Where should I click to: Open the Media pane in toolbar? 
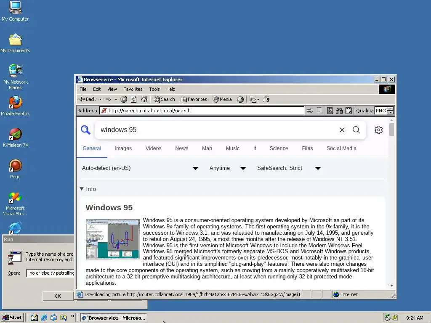pos(222,99)
